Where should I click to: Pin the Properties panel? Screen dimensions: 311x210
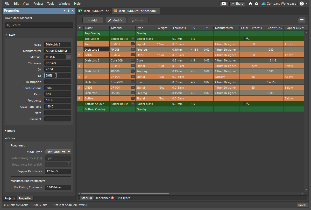(x=69, y=11)
